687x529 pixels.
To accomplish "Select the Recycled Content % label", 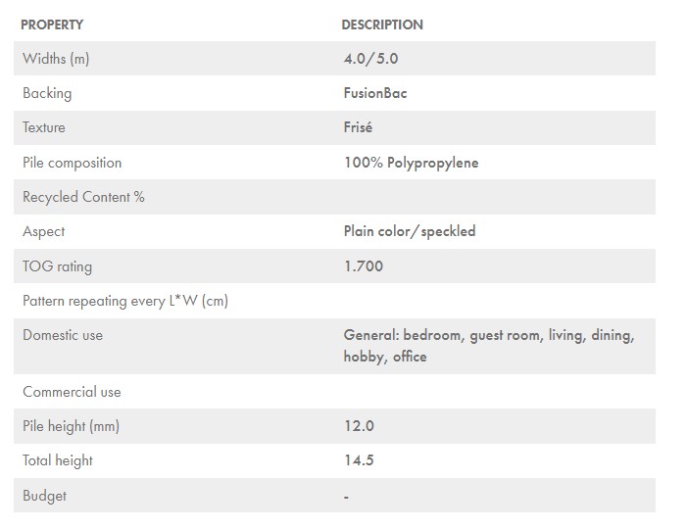I will click(83, 197).
